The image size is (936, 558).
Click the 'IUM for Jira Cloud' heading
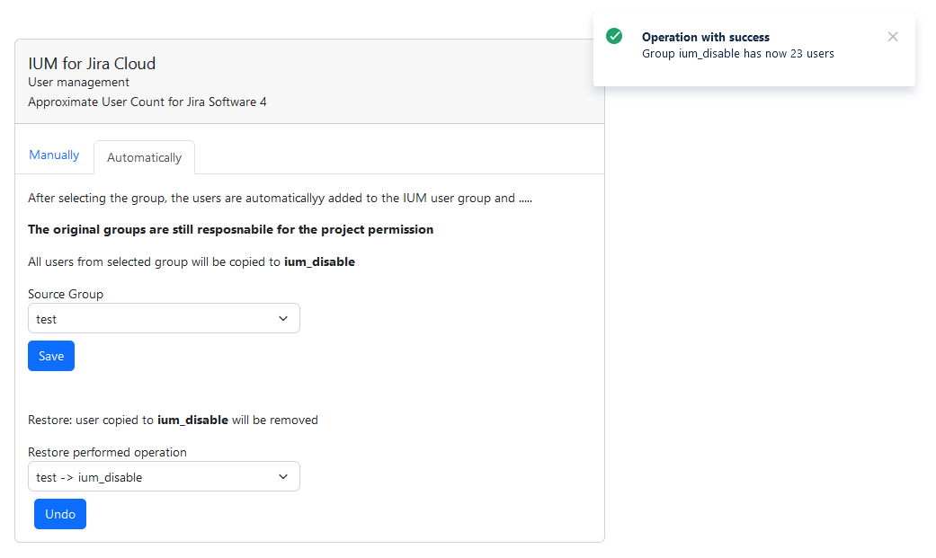(x=92, y=64)
